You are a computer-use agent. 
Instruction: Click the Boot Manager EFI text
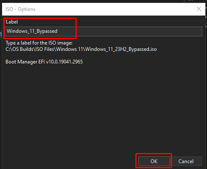coord(25,62)
